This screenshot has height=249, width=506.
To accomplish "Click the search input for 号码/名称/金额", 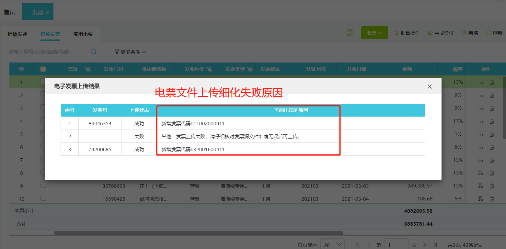I will click(48, 52).
